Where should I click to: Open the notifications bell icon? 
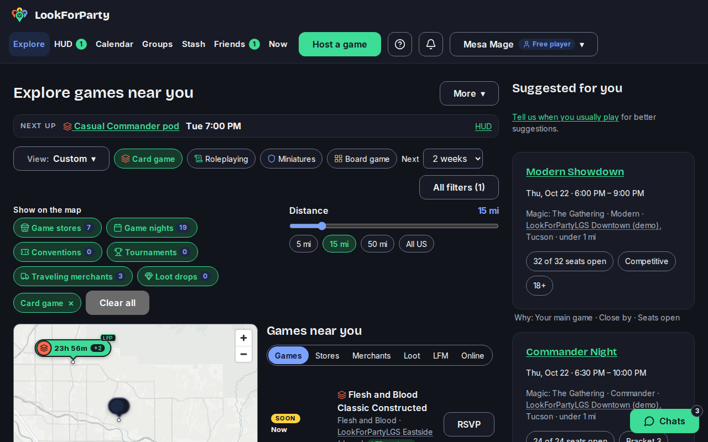click(x=431, y=44)
